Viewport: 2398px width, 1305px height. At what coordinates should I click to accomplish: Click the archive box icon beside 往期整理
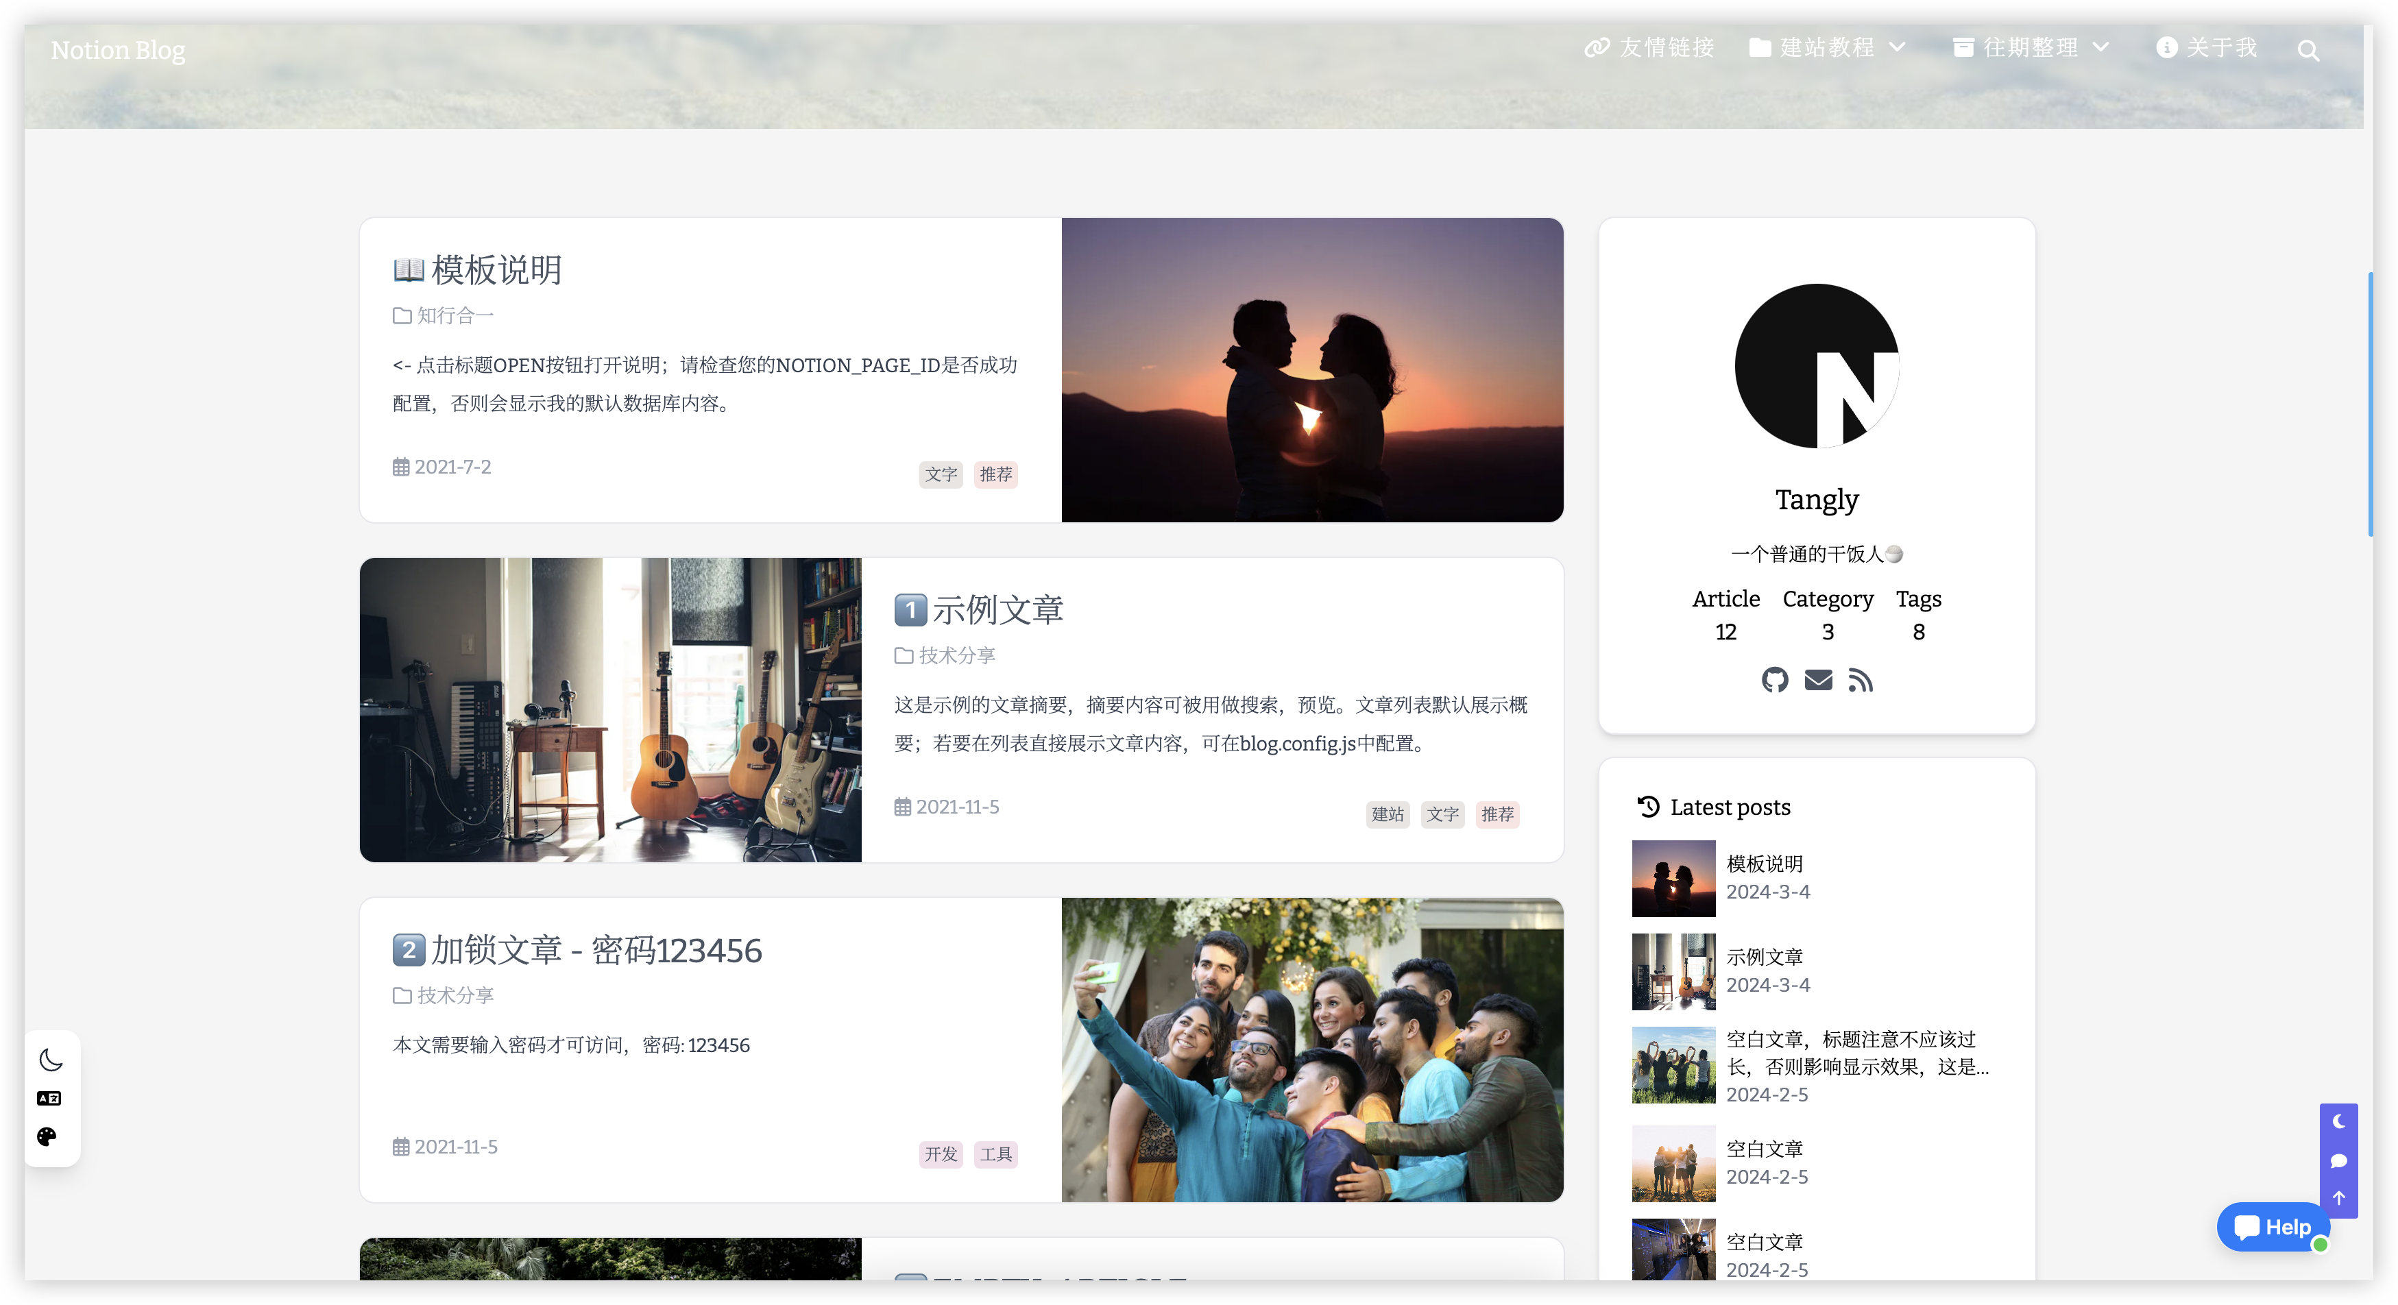coord(1962,47)
